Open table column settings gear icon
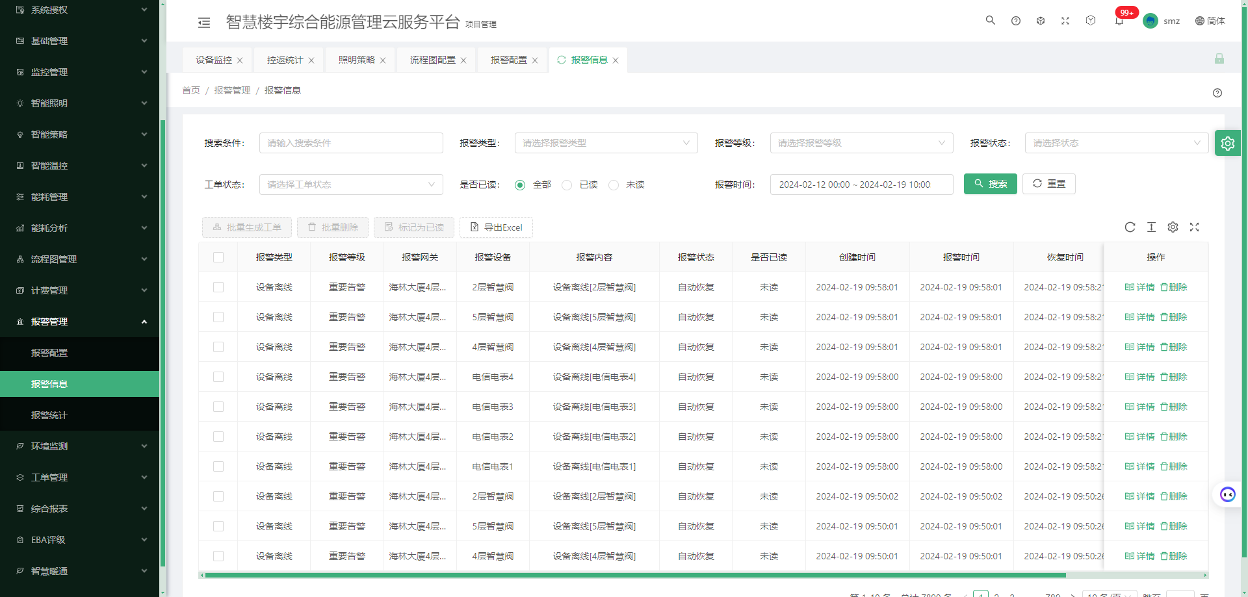Viewport: 1248px width, 597px height. tap(1173, 227)
